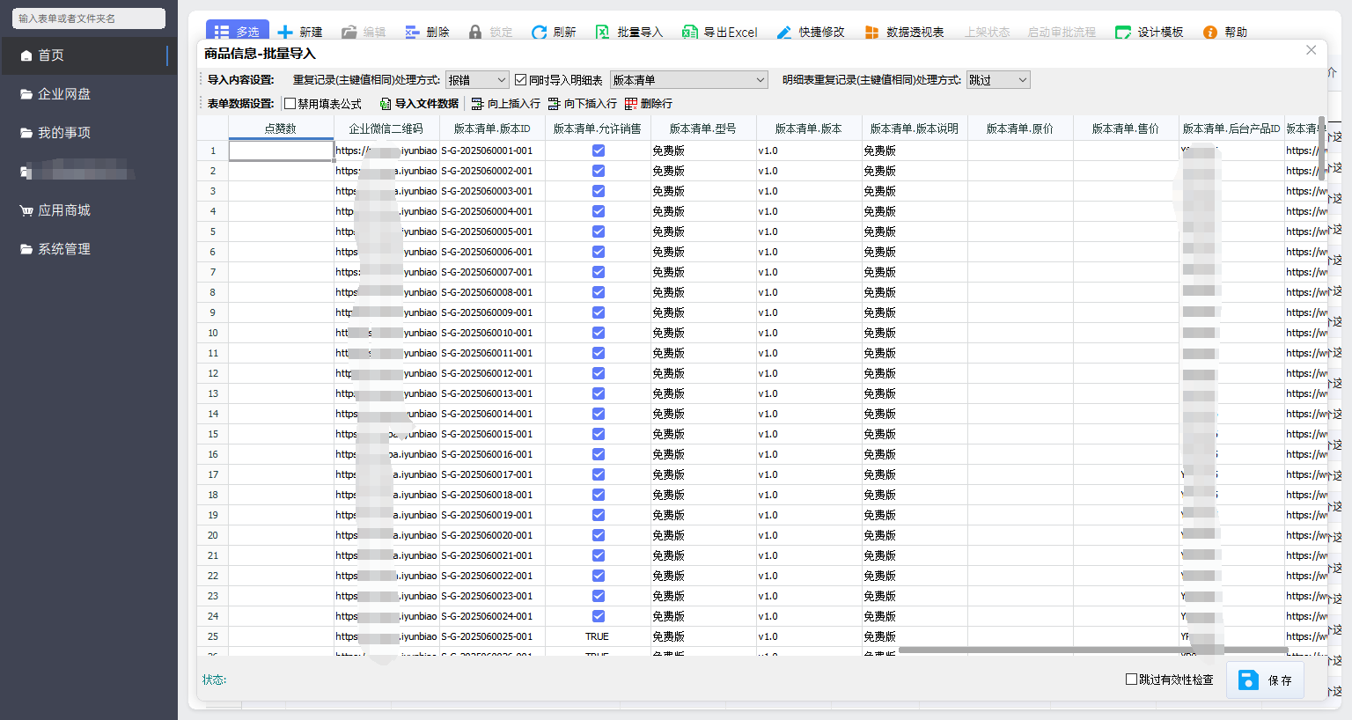
Task: Tick the 跳过有效性检查 checkbox
Action: tap(1132, 680)
